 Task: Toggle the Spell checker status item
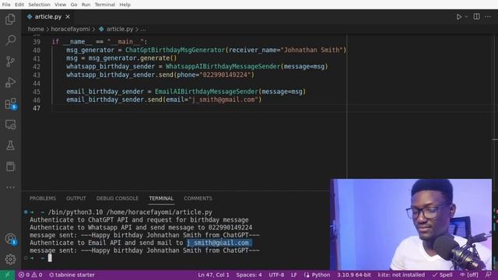[x=442, y=275]
